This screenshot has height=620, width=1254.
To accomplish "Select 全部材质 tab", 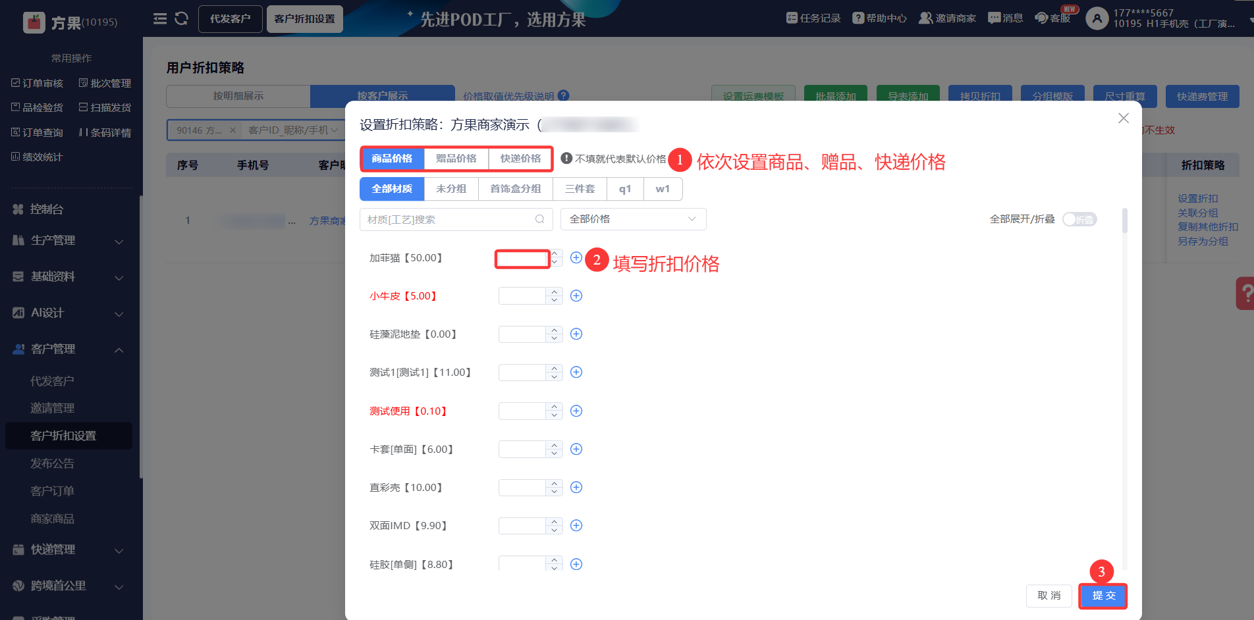I will (392, 189).
